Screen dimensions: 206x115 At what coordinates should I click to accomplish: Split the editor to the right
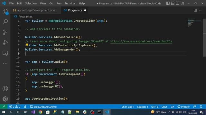(195, 10)
